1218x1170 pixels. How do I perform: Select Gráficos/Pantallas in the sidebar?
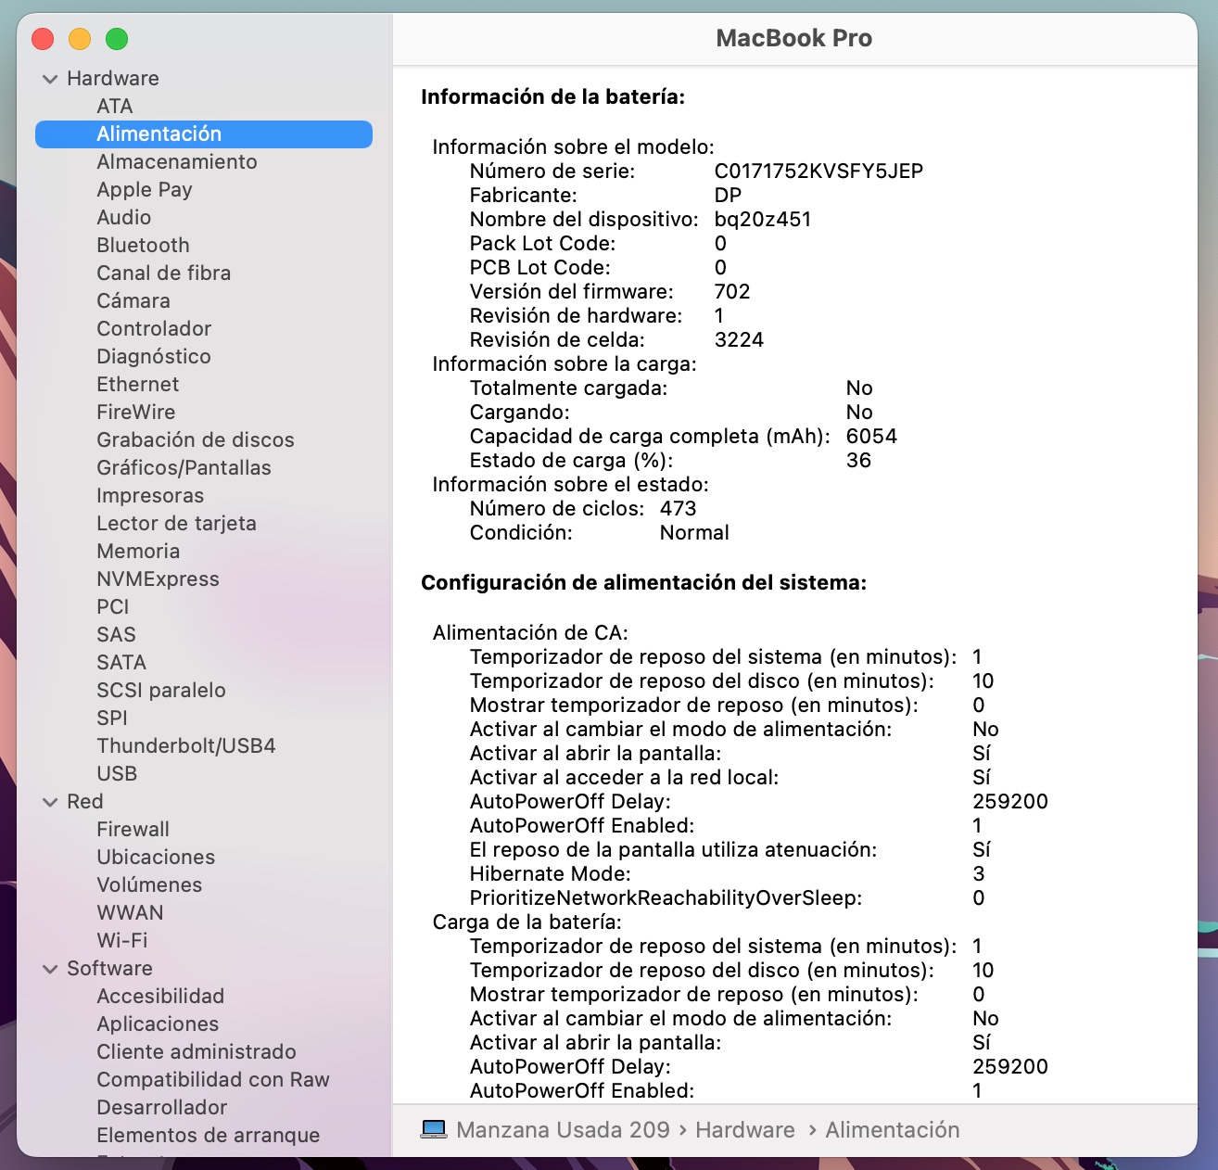[184, 467]
